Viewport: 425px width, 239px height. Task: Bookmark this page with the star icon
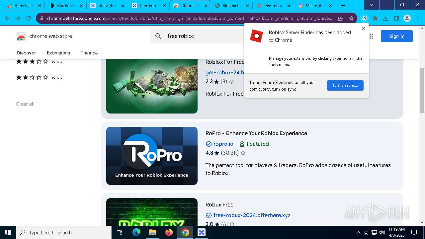click(x=351, y=18)
